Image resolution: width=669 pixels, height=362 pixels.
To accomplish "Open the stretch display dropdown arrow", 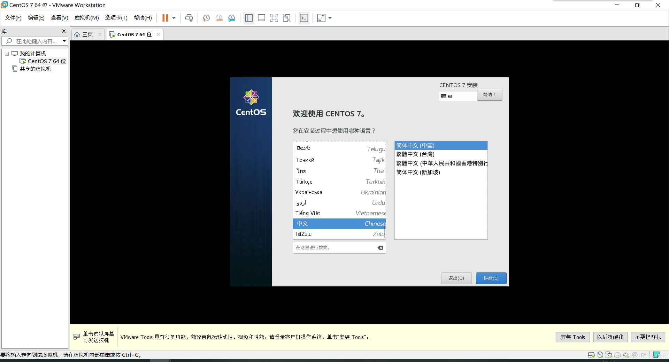I will tap(330, 18).
